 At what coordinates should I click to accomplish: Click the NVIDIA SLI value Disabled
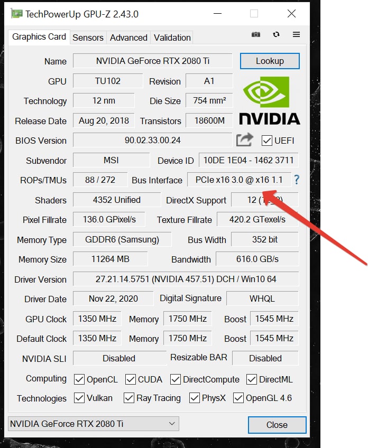pyautogui.click(x=119, y=358)
